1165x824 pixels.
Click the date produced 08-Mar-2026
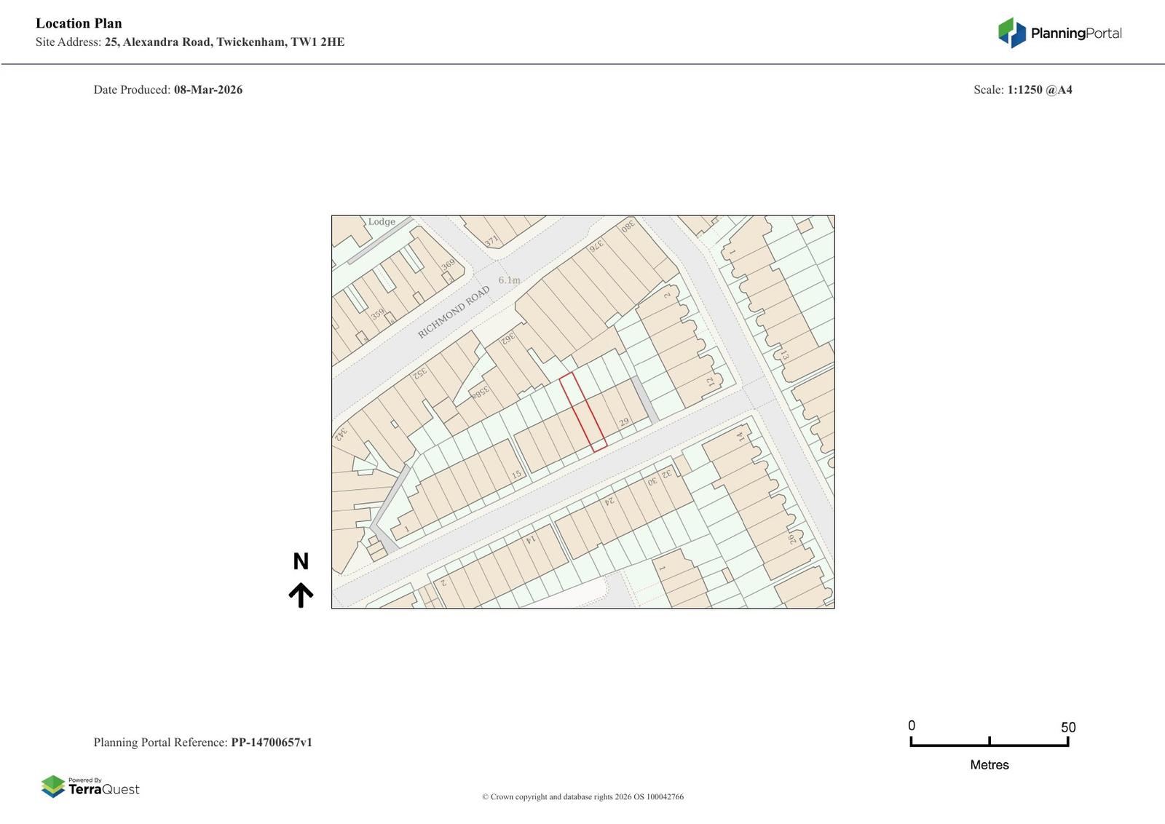[208, 90]
